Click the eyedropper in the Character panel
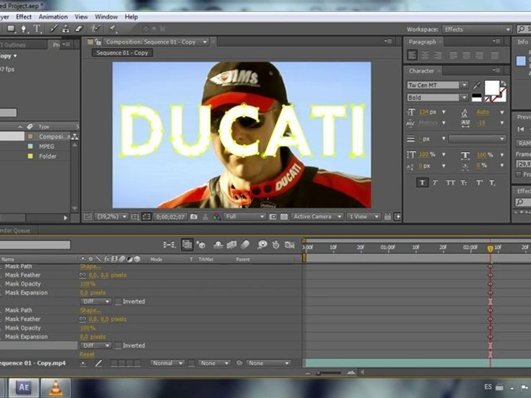The width and height of the screenshot is (531, 398). click(x=477, y=85)
